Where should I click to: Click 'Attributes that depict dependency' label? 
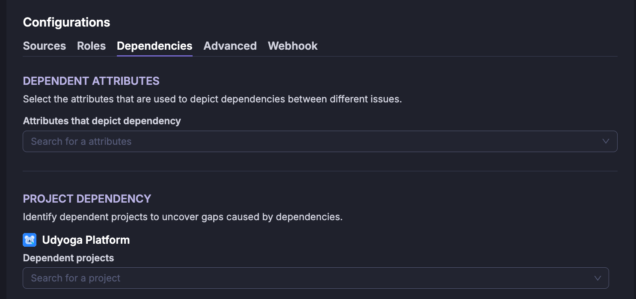[102, 121]
